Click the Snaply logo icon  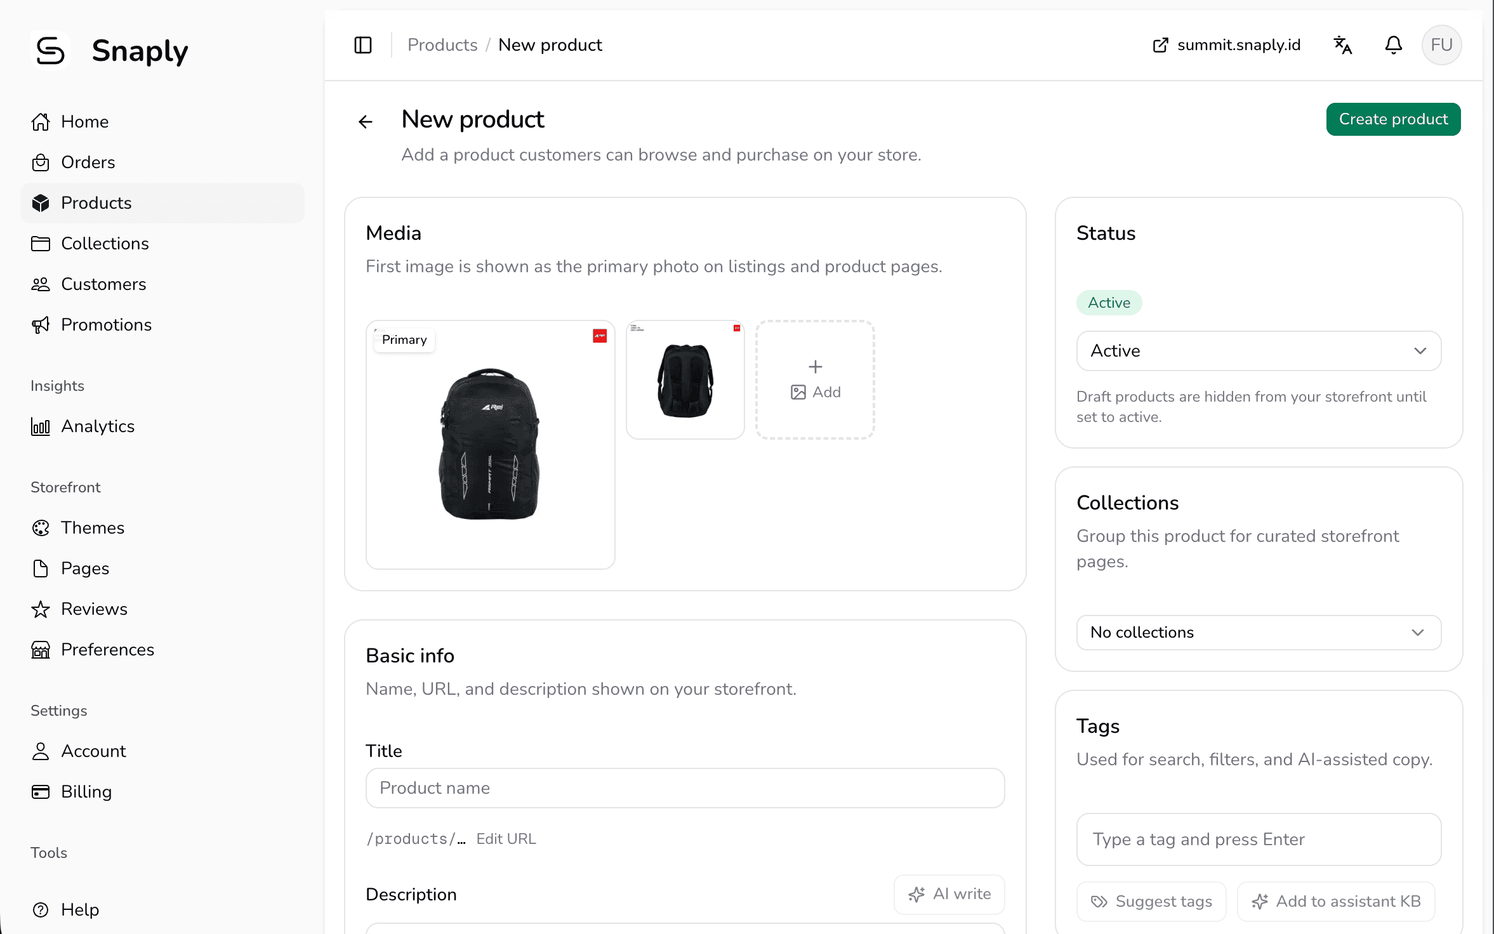pyautogui.click(x=50, y=51)
